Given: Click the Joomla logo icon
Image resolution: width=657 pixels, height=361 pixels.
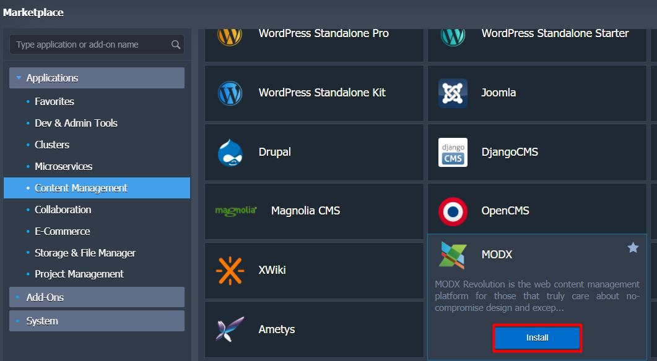Looking at the screenshot, I should pyautogui.click(x=453, y=93).
